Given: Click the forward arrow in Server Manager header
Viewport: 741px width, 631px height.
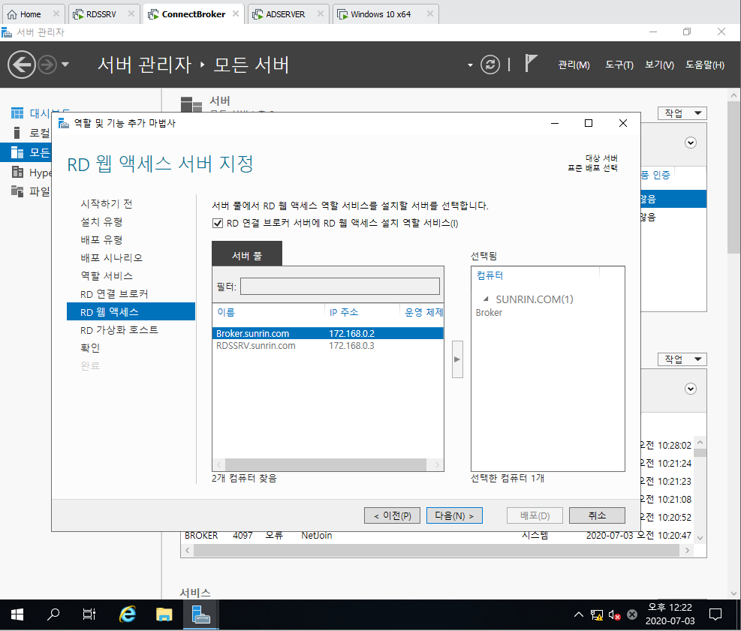Looking at the screenshot, I should tap(47, 65).
